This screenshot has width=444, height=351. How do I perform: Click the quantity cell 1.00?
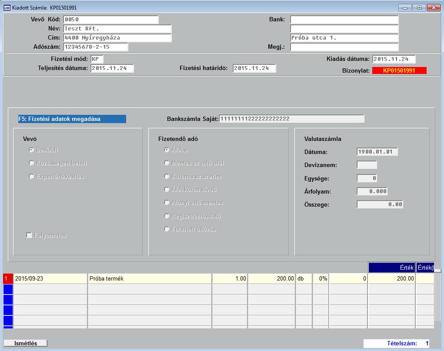(x=230, y=278)
